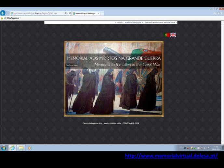Screen dimensions: 224x168
Task: Click Memorial to the fallen in the Great War subtitle
Action: tap(127, 65)
